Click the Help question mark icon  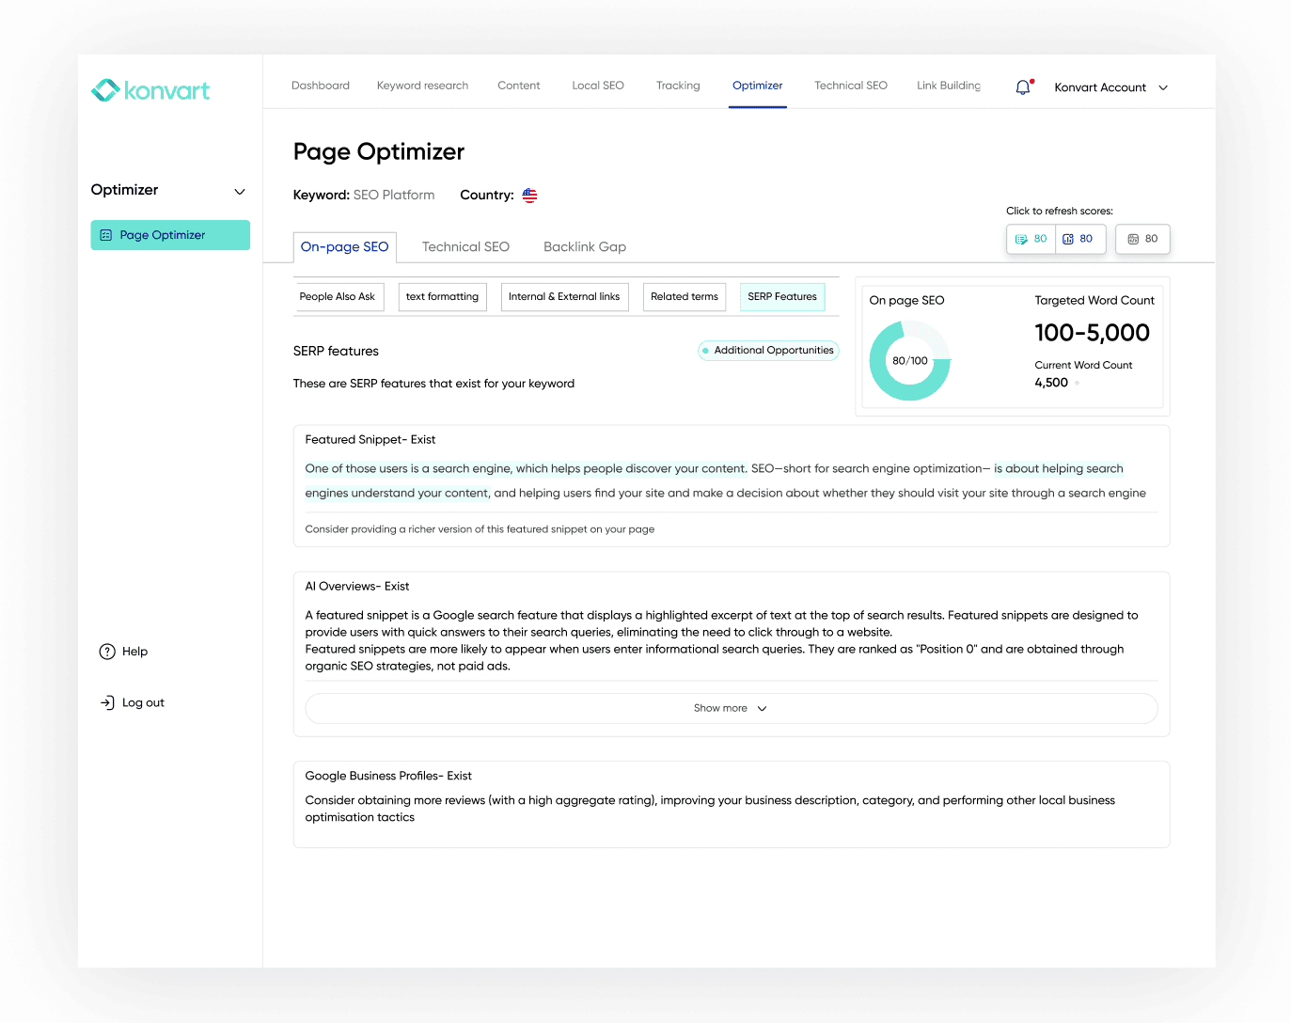click(x=107, y=652)
